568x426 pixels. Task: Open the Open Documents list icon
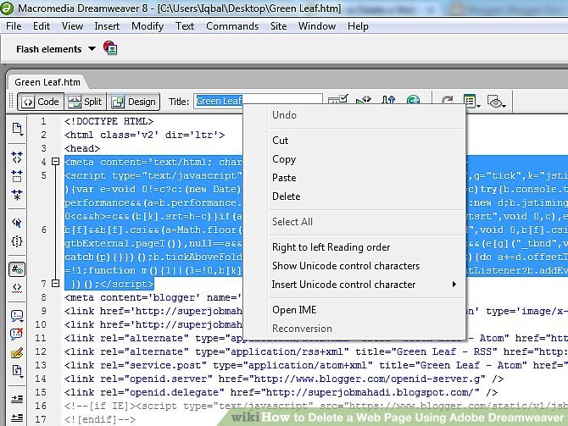click(x=17, y=130)
